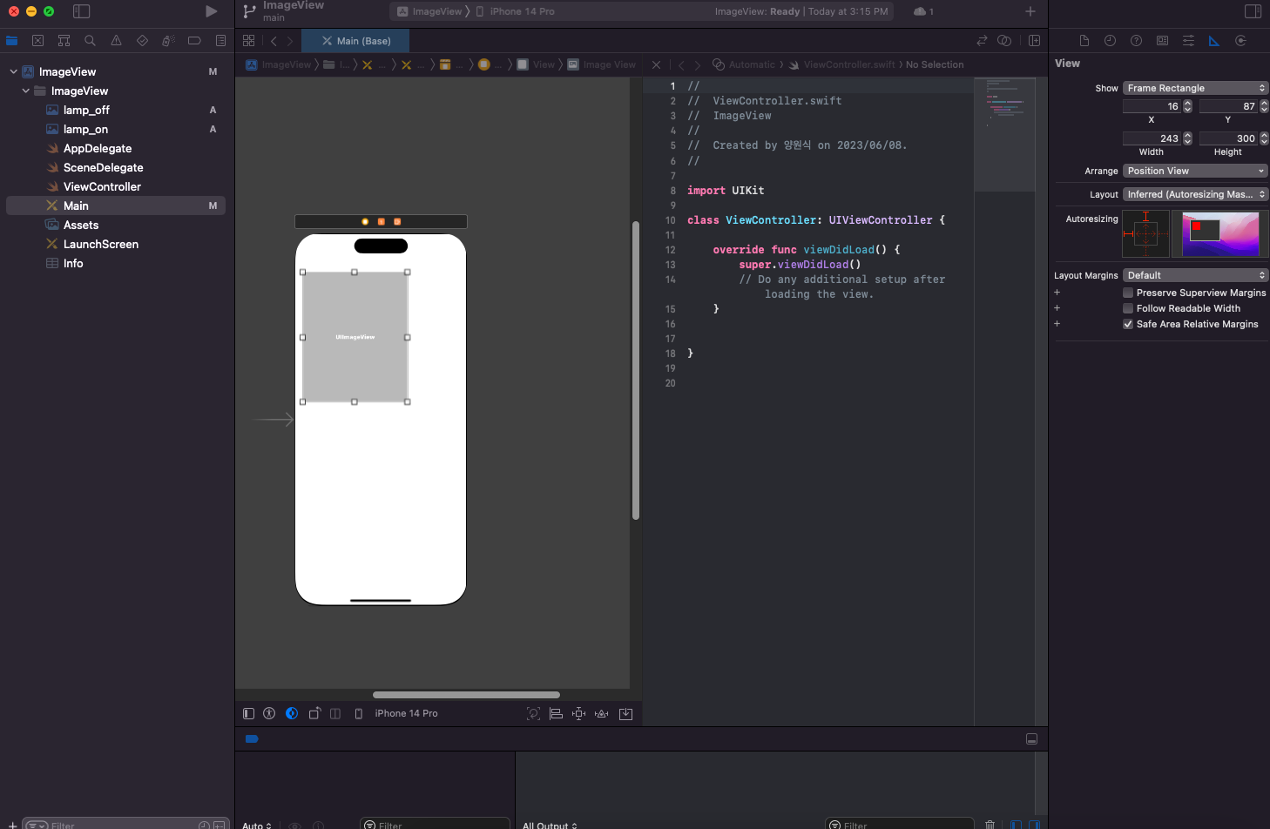
Task: Toggle canvas dark appearance
Action: pyautogui.click(x=292, y=713)
